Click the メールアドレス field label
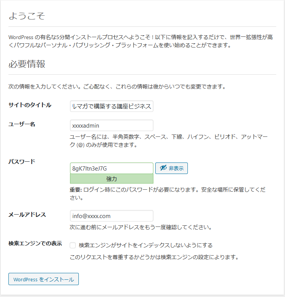 click(x=27, y=215)
